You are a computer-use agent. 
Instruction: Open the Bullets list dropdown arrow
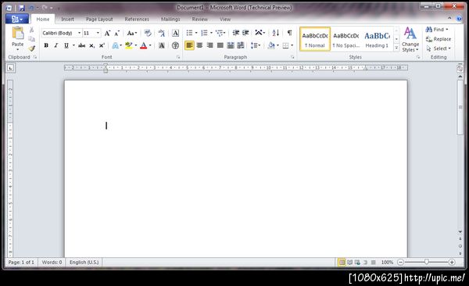(196, 33)
